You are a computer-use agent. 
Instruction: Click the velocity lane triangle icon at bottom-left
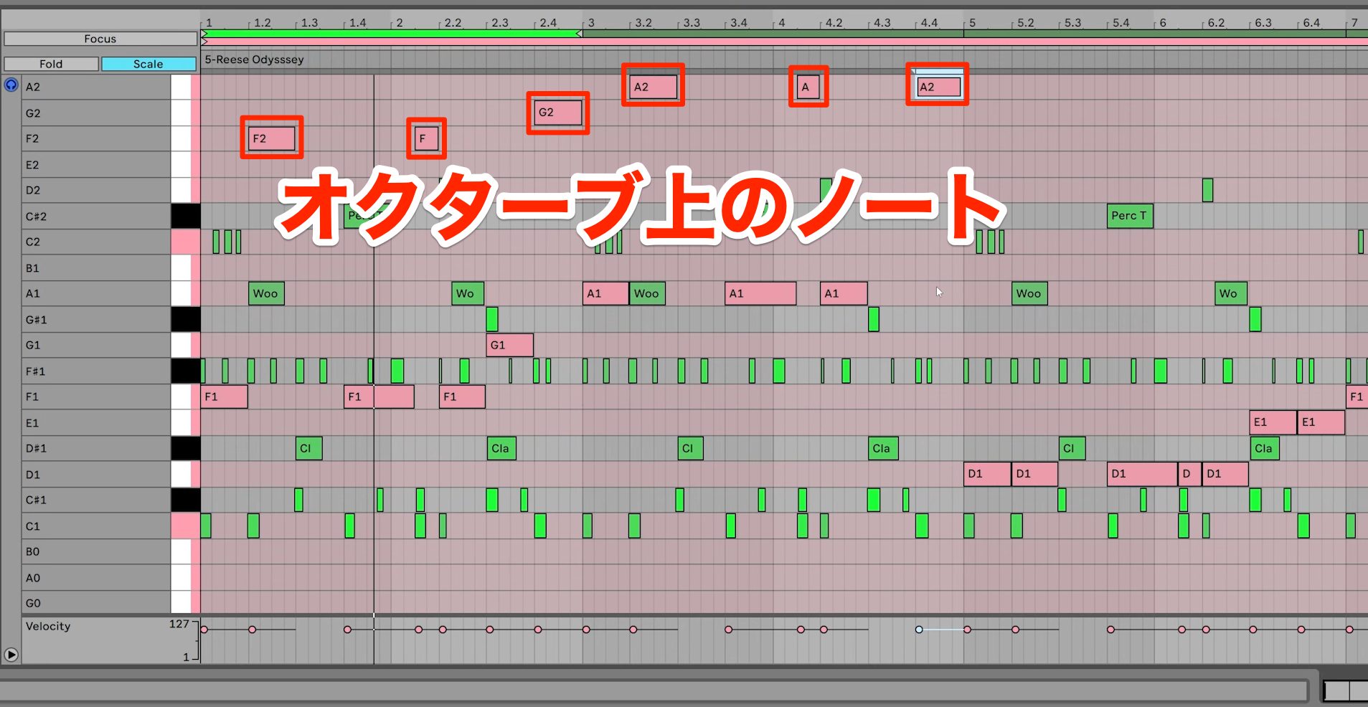(11, 654)
